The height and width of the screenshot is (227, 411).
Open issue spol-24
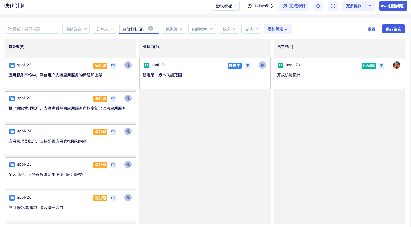coord(24,131)
